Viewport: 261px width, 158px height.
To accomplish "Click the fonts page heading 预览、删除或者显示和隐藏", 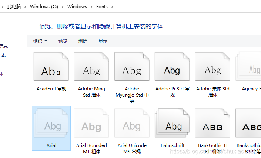I will click(x=101, y=26).
